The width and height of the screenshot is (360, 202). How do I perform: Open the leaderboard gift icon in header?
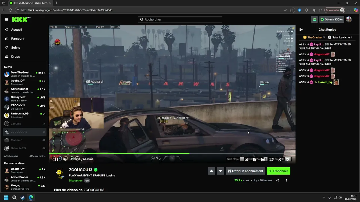pos(314,19)
